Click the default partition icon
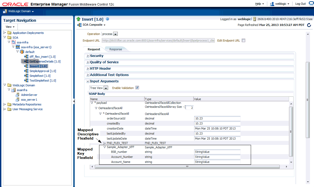The image size is (314, 187). (x=22, y=52)
